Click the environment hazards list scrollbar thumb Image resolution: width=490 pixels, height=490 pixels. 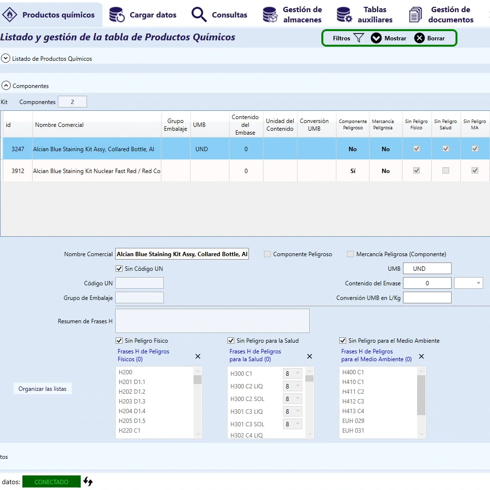click(421, 395)
